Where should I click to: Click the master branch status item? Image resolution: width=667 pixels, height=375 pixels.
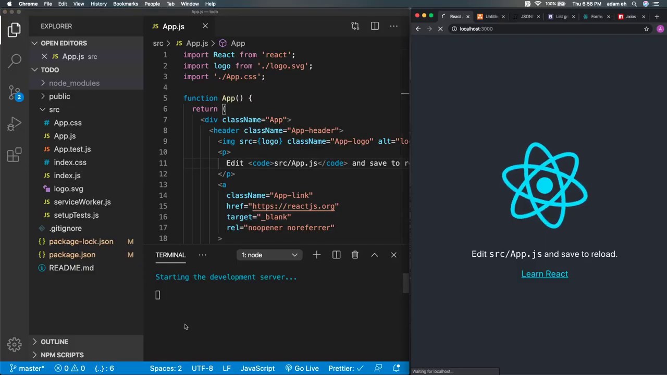coord(27,368)
